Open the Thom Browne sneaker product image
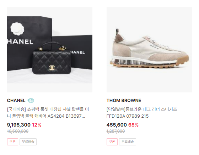The width and height of the screenshot is (199, 155). coord(149,50)
